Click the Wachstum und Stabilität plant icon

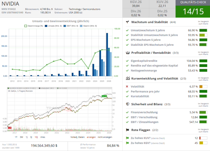coord(127,22)
